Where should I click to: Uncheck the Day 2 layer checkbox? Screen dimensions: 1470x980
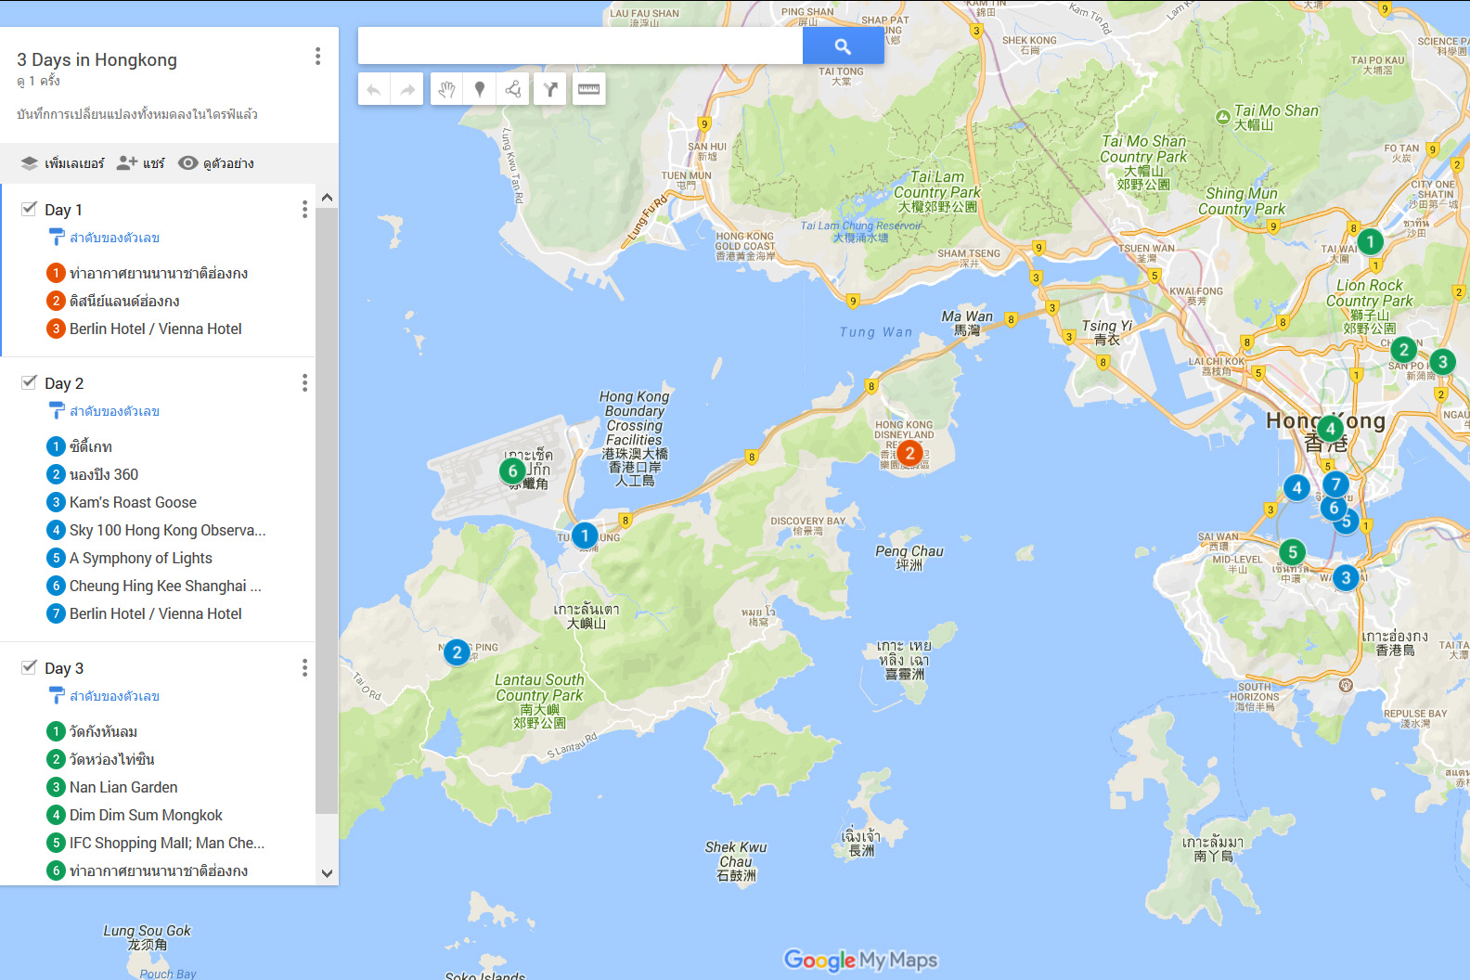click(30, 382)
